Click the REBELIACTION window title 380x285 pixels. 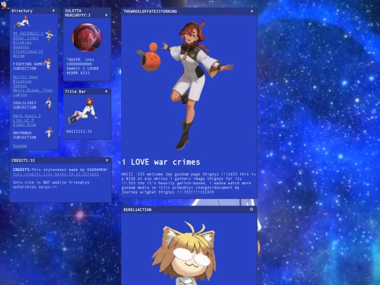(x=137, y=210)
